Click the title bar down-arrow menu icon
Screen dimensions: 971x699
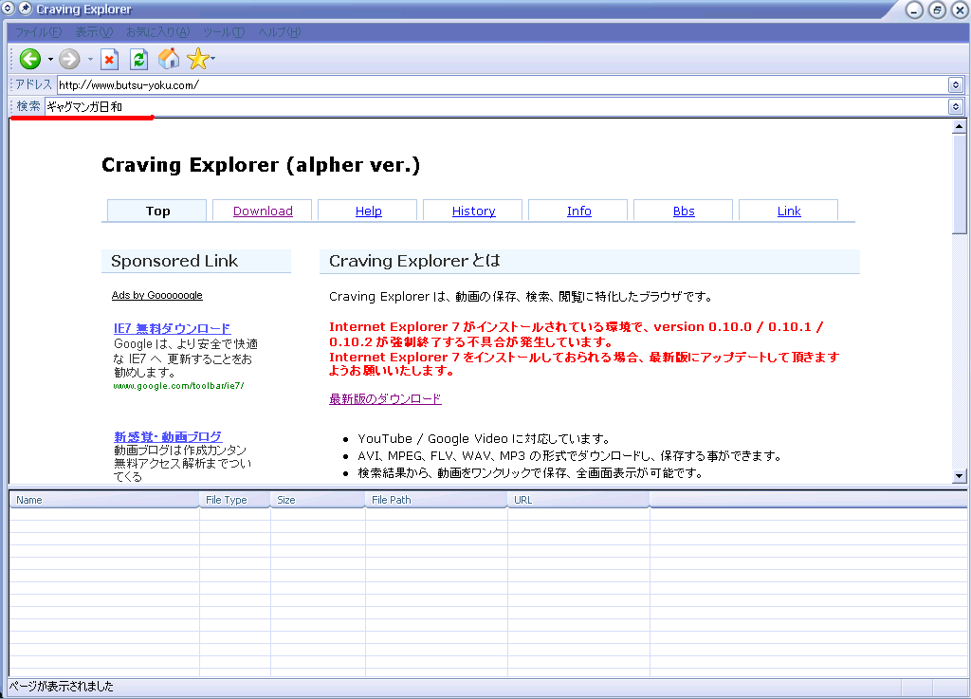[x=8, y=8]
